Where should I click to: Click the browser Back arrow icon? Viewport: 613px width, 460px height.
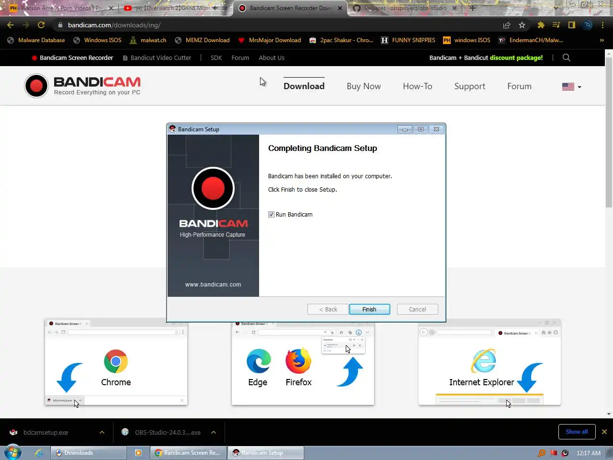[11, 25]
